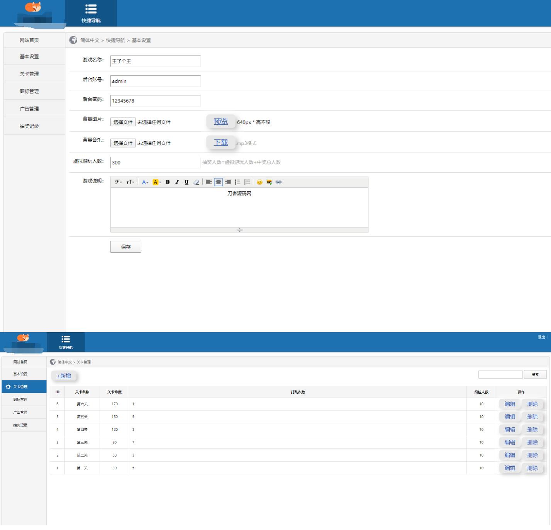This screenshot has height=530, width=551.
Task: Open the font size dropdown
Action: coord(130,182)
